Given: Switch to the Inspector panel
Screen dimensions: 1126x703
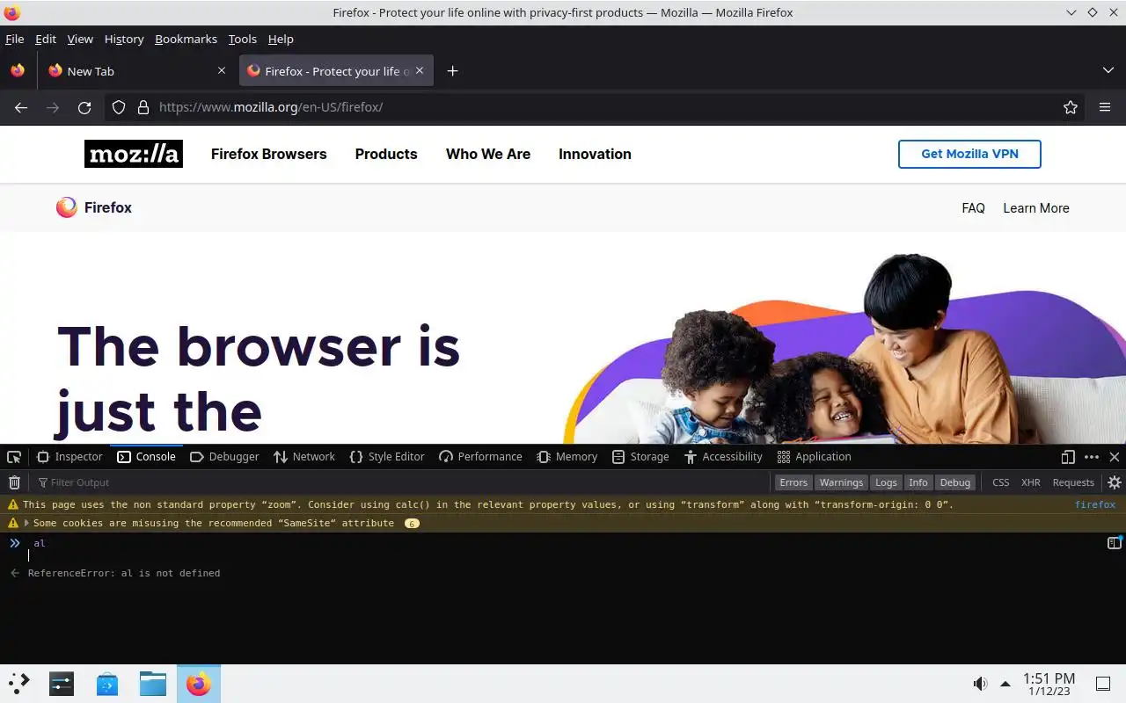Looking at the screenshot, I should 69,457.
